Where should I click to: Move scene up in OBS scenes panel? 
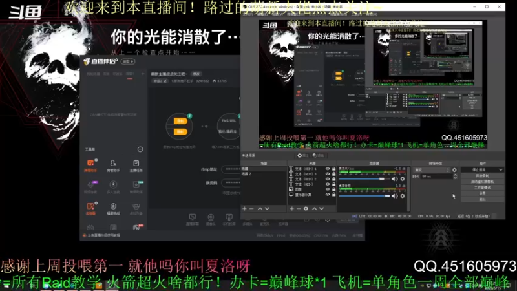tap(260, 208)
